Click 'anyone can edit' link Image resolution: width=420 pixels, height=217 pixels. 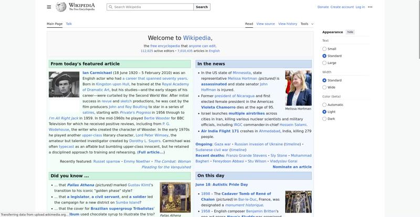pyautogui.click(x=202, y=46)
